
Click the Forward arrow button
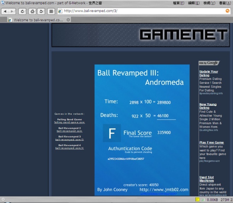pyautogui.click(x=12, y=11)
